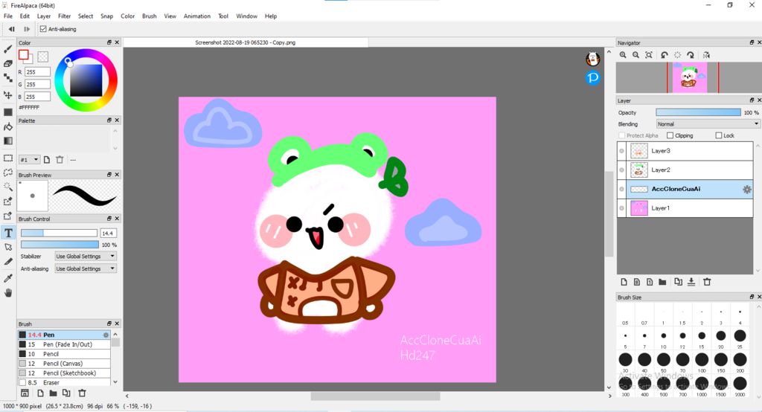Select the Select Pen tool
This screenshot has width=762, height=412.
tap(7, 201)
